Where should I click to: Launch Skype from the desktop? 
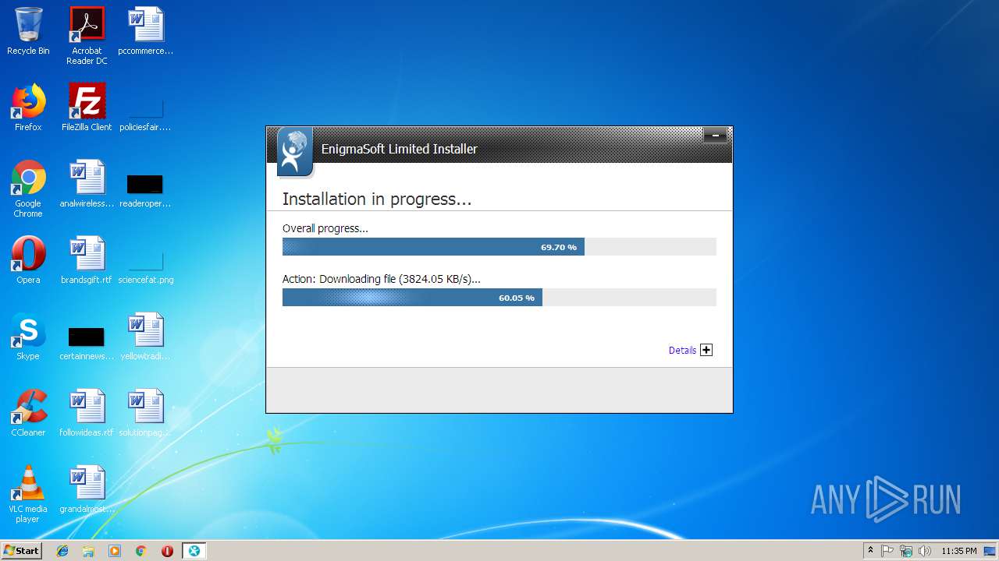pyautogui.click(x=28, y=337)
